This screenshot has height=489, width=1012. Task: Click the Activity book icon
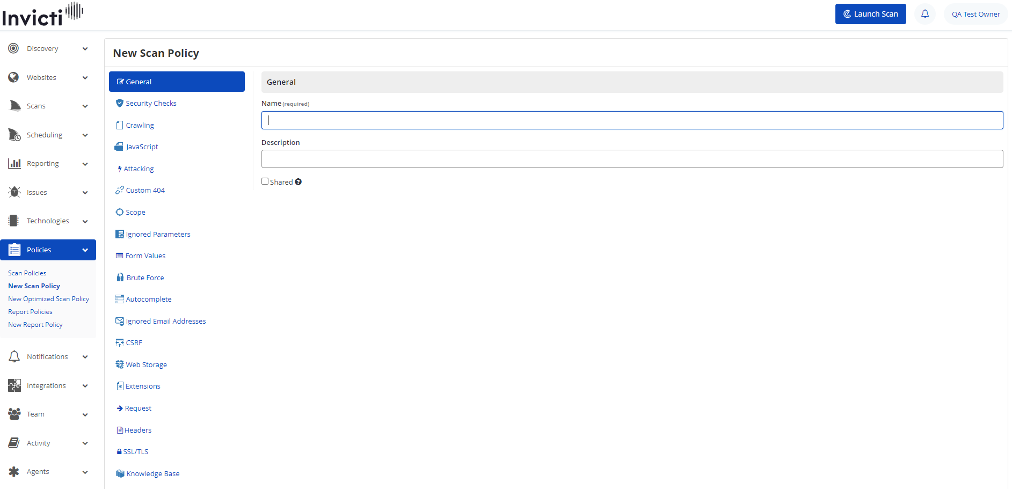tap(14, 443)
